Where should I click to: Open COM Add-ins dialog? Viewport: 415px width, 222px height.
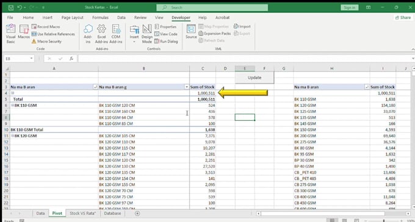tap(116, 34)
